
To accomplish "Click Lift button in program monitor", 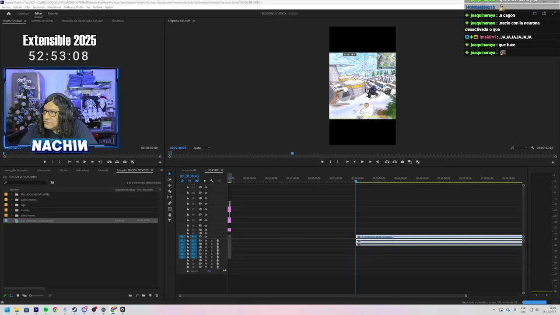I will pos(387,162).
